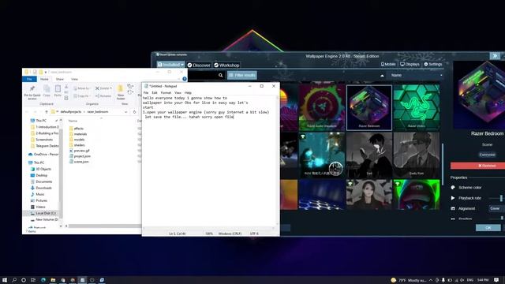This screenshot has width=505, height=284.
Task: Click the Playback rate play icon
Action: coord(453,198)
